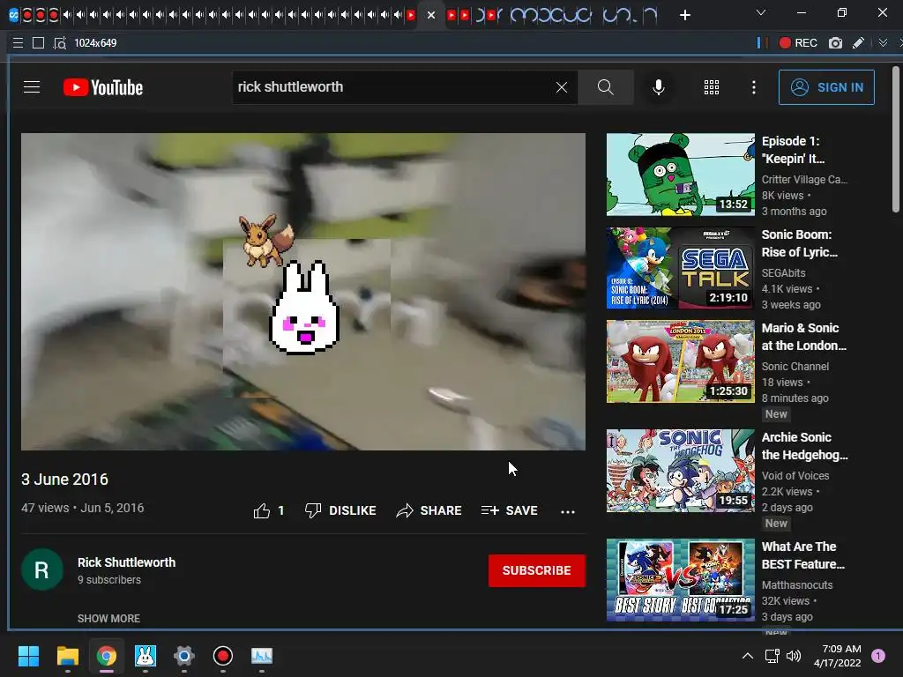Expand description with SHOW MORE
903x677 pixels.
(108, 618)
